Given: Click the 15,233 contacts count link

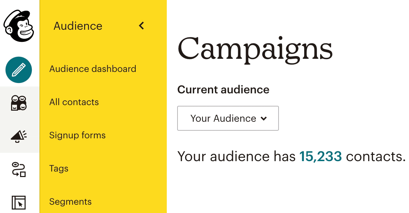Looking at the screenshot, I should [320, 156].
